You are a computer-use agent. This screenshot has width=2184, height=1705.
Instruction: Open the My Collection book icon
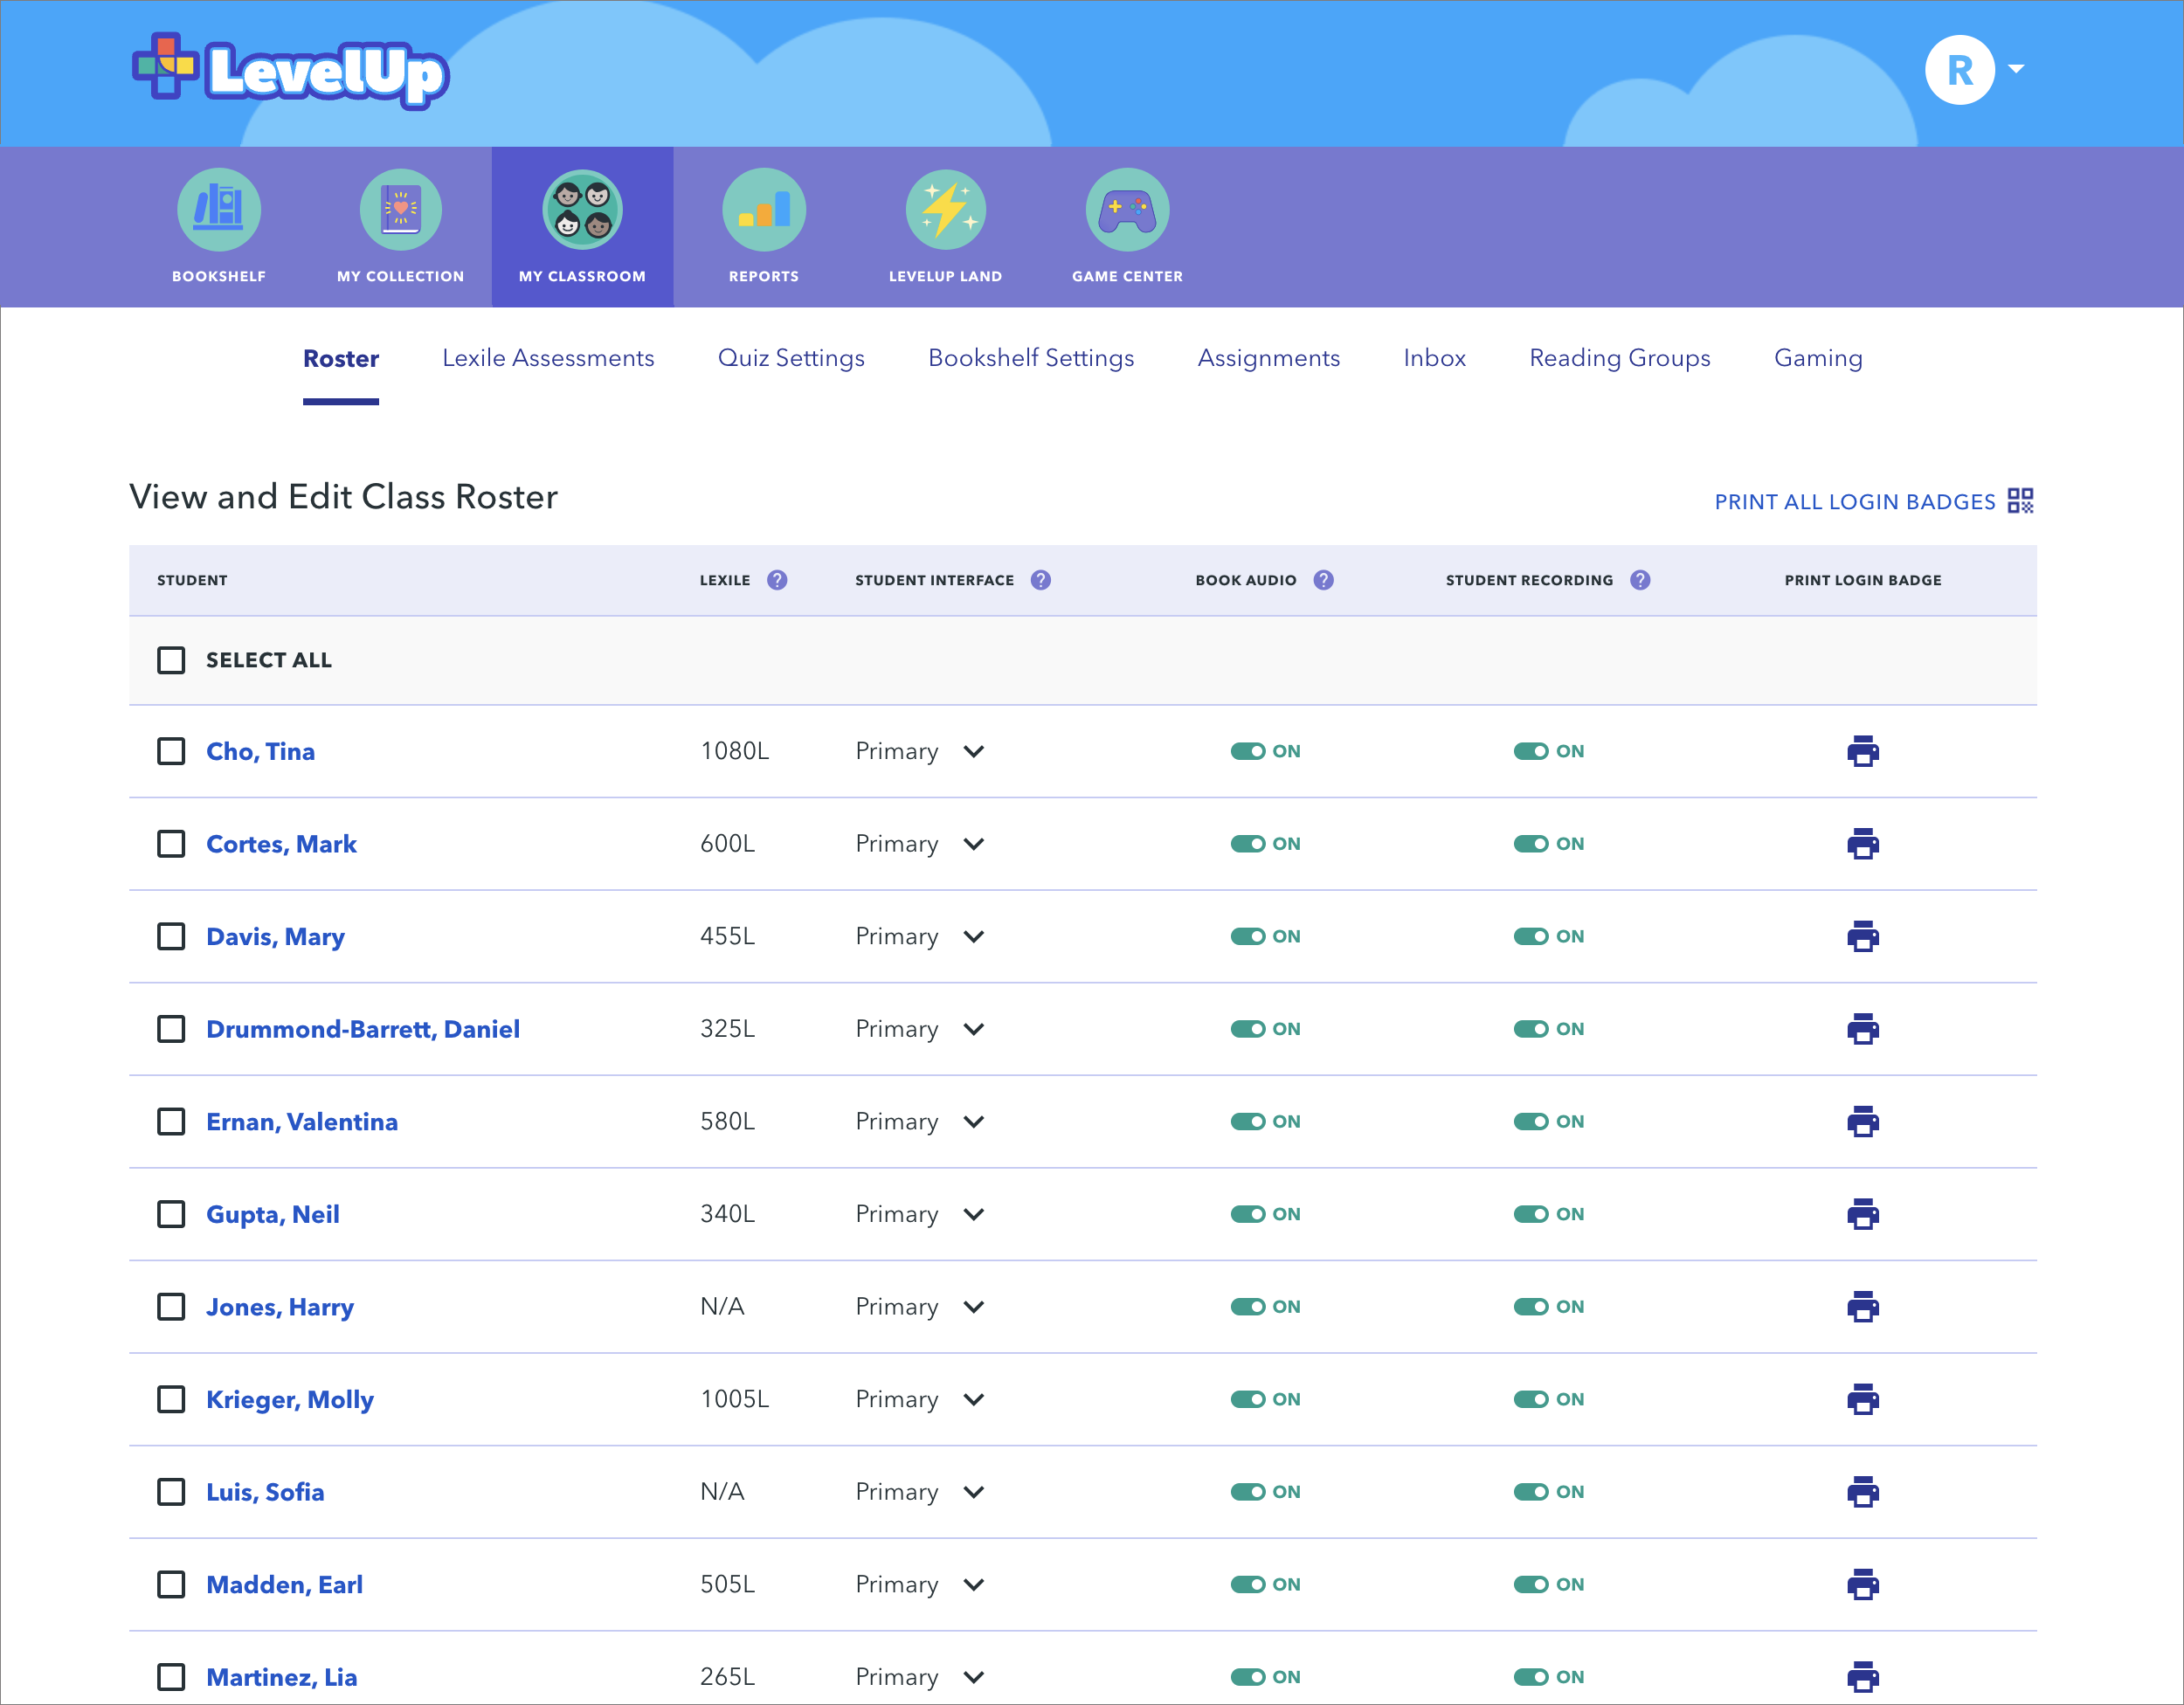(400, 210)
